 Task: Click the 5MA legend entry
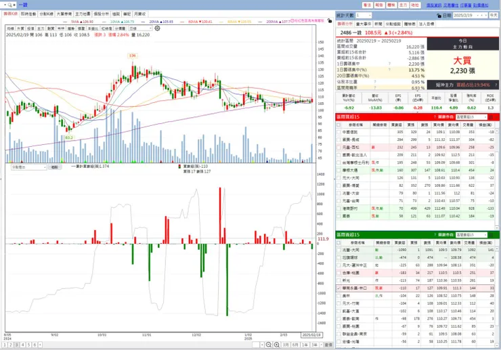(x=79, y=22)
